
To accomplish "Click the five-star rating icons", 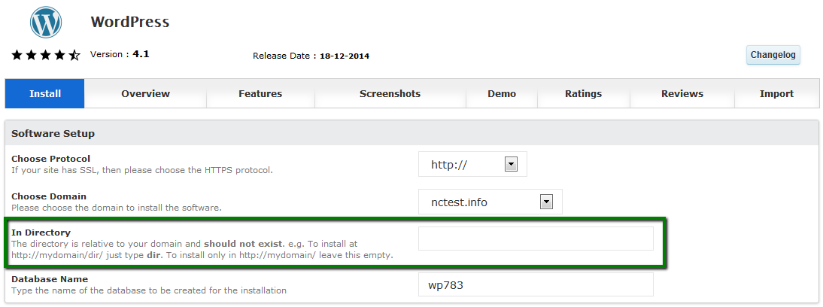I will pyautogui.click(x=46, y=55).
